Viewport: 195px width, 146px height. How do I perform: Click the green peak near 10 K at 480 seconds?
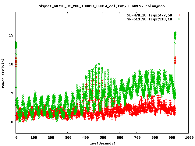[x=99, y=64]
